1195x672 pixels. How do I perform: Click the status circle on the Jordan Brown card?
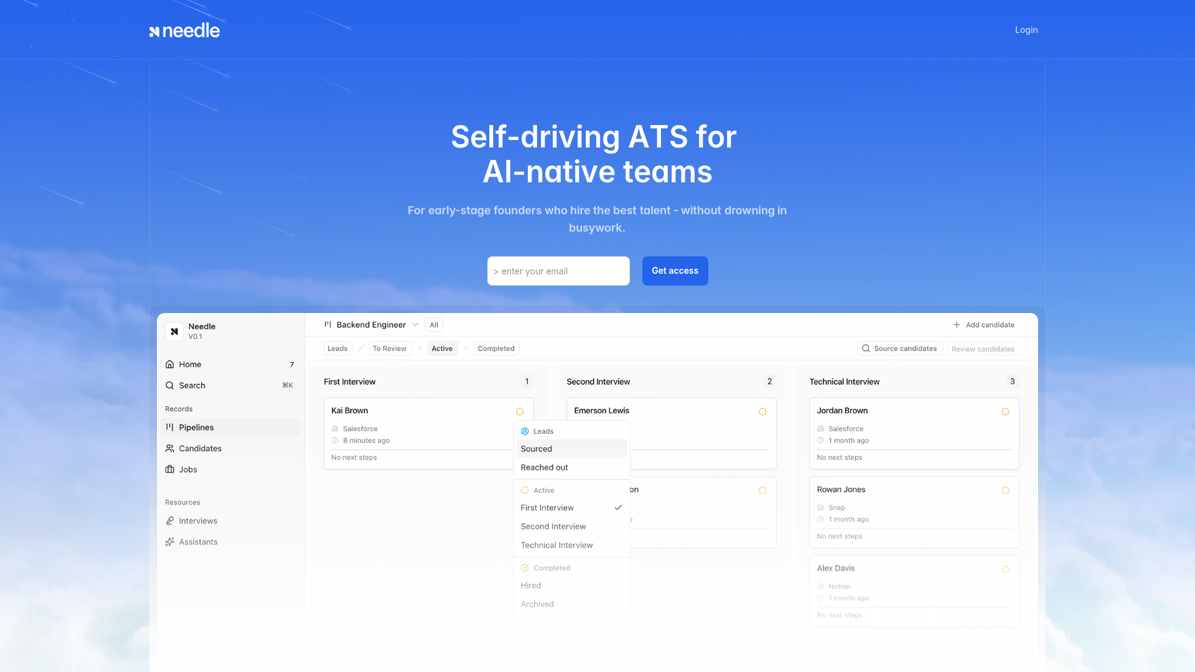[x=1005, y=412]
